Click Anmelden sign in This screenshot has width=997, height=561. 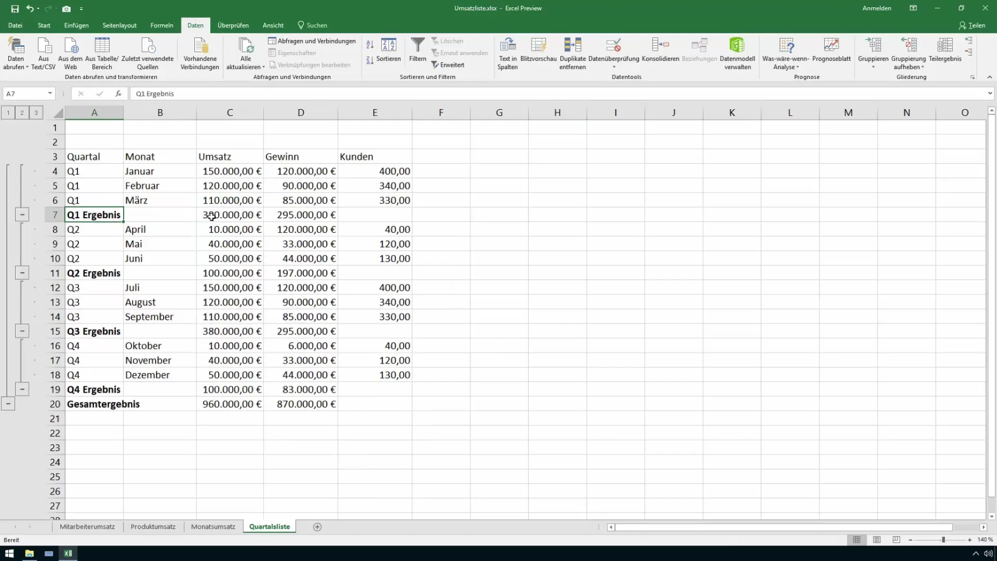point(877,8)
